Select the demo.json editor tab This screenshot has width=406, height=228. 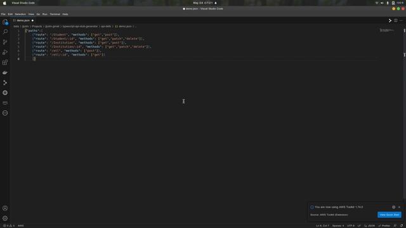pyautogui.click(x=23, y=20)
